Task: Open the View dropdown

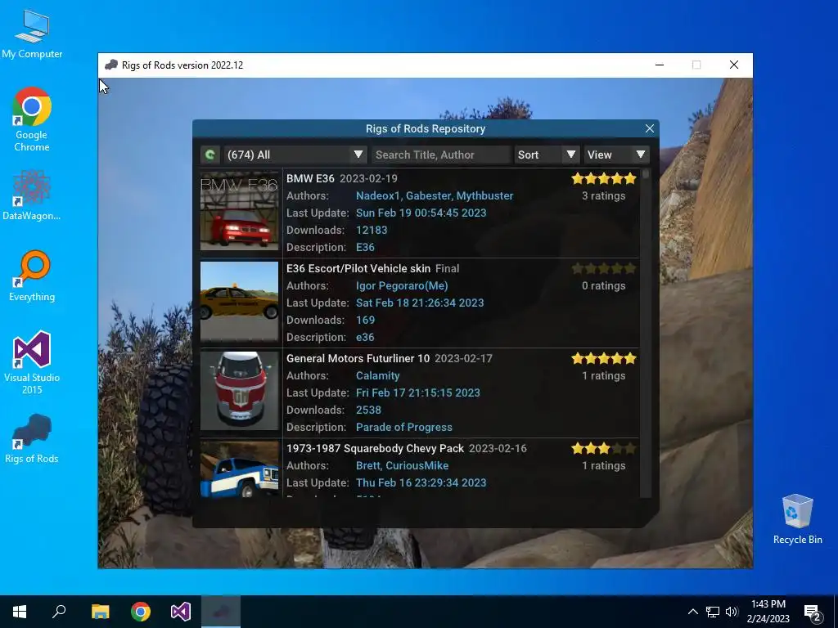Action: pos(616,155)
